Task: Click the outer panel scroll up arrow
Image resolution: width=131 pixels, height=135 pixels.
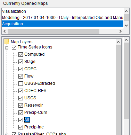Action: [x=126, y=40]
